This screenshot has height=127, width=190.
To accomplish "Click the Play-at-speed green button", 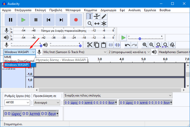I will click(x=123, y=38).
